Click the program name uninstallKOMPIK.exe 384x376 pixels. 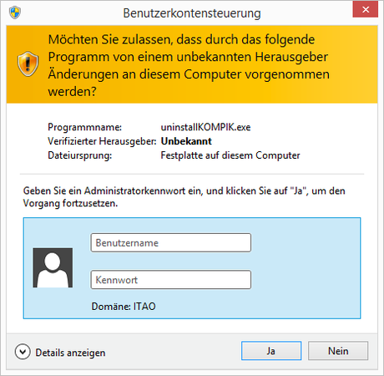tap(205, 127)
